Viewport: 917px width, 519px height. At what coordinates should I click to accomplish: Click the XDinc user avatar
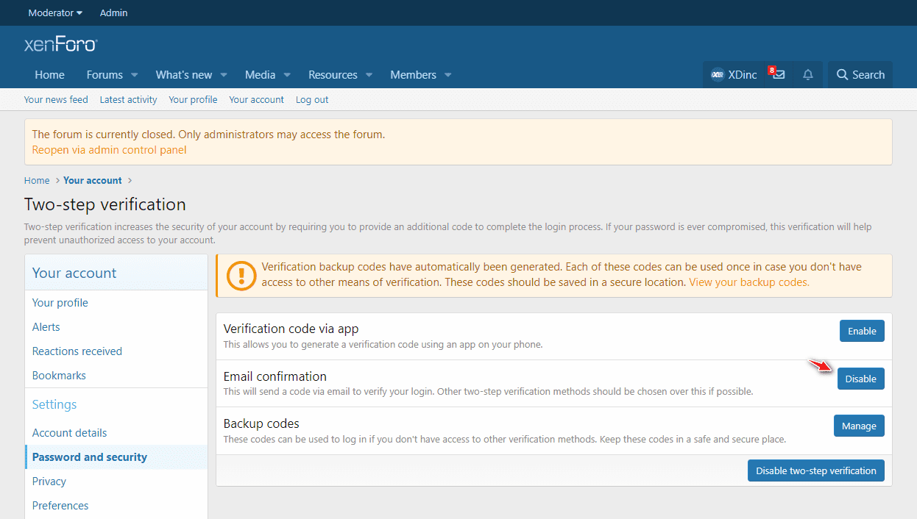coord(718,75)
